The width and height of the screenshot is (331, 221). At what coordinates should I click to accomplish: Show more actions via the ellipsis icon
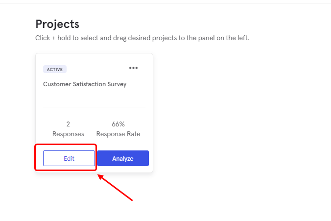point(133,68)
